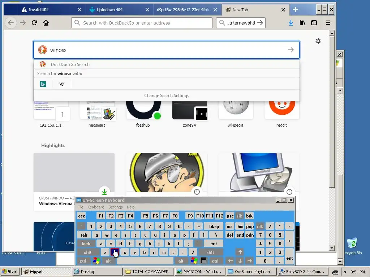The image size is (370, 277).
Task: Click the psc key on On-Screen Keyboard
Action: point(230,216)
